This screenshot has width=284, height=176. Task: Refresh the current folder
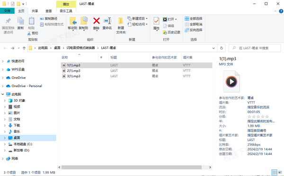pos(222,48)
